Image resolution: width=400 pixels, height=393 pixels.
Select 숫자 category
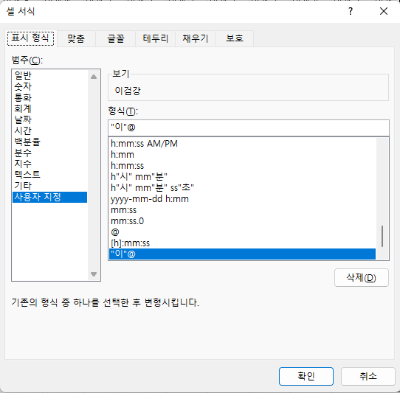(49, 86)
